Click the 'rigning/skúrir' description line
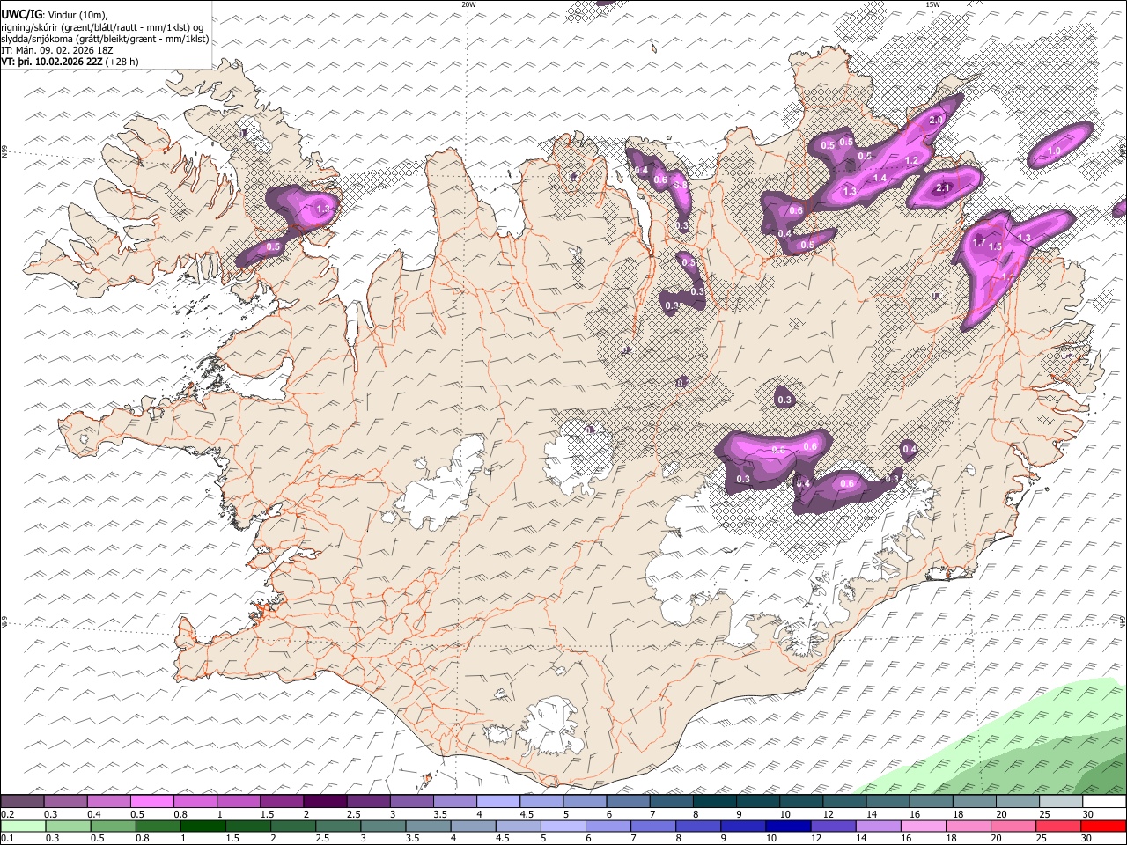1127x845 pixels. click(x=102, y=26)
